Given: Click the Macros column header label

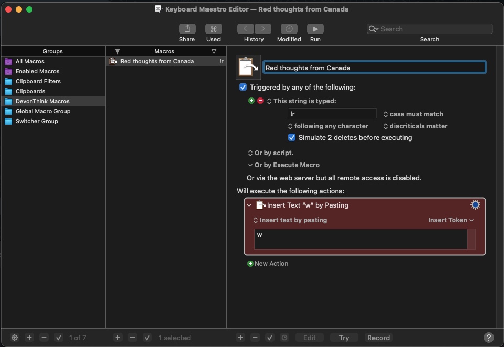Looking at the screenshot, I should [x=165, y=51].
